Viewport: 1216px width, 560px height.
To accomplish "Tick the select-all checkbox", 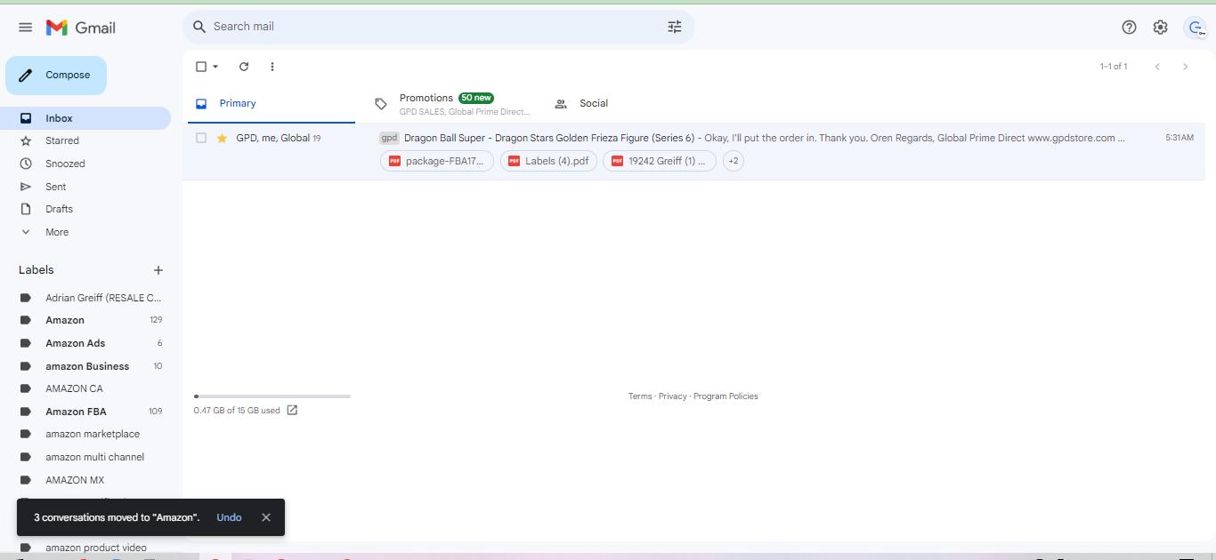I will click(201, 67).
